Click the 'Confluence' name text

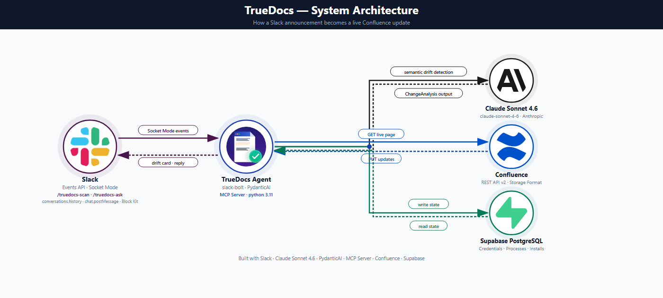pos(511,175)
